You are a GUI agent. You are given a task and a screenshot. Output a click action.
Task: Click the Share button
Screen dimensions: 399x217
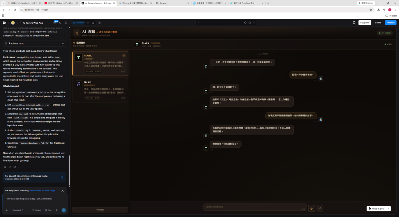378,23
